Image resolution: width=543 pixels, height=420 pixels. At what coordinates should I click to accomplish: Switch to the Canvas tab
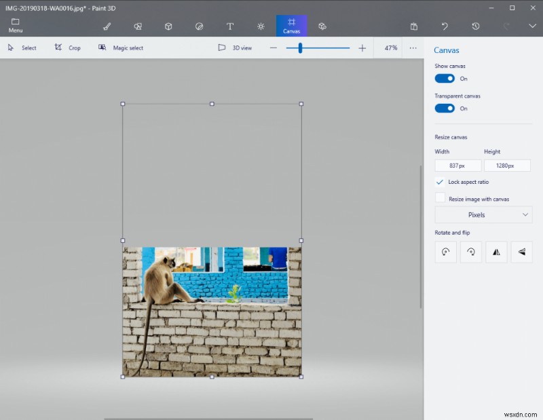[x=291, y=26]
